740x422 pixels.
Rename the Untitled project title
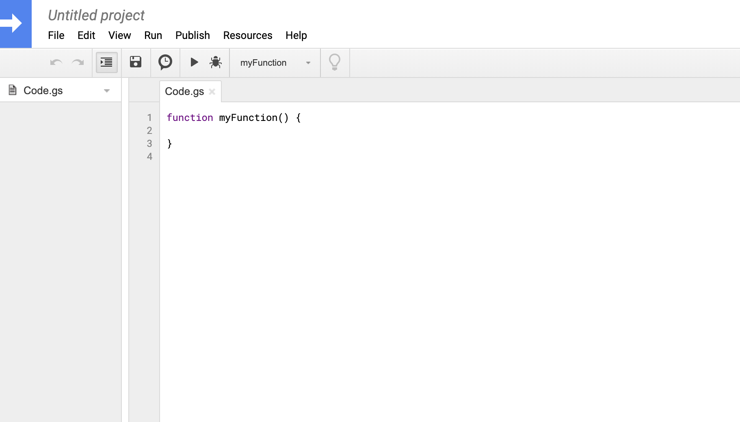tap(96, 15)
